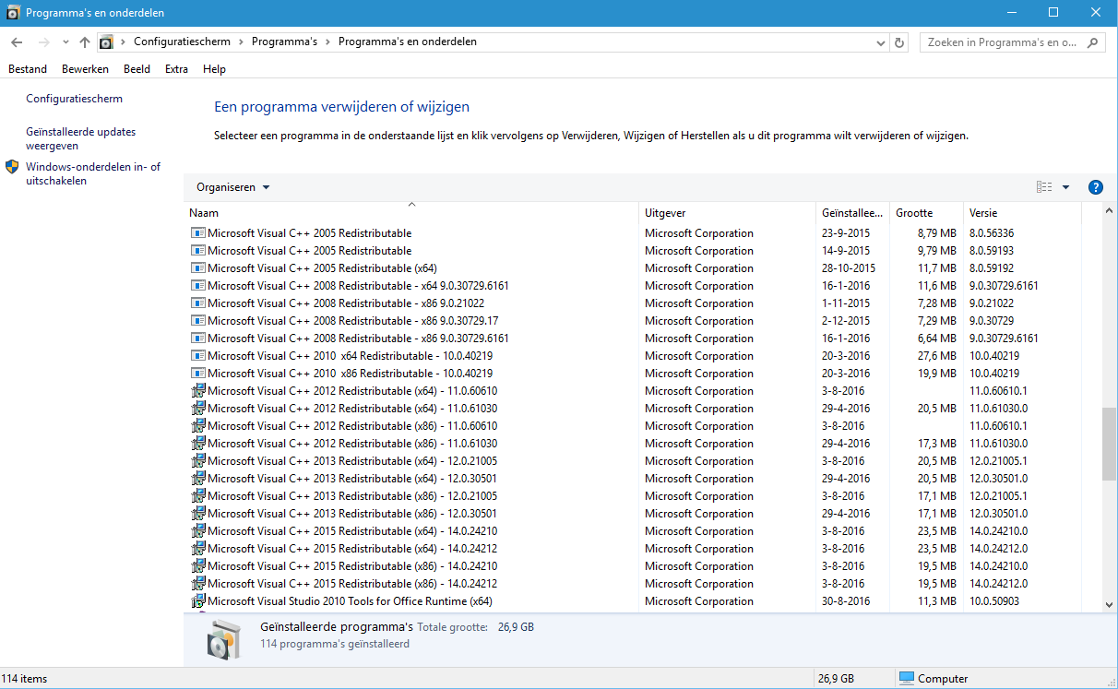Click shield icon beside Windows-onderdelen link
Screen dimensions: 1118x689
pyautogui.click(x=12, y=167)
